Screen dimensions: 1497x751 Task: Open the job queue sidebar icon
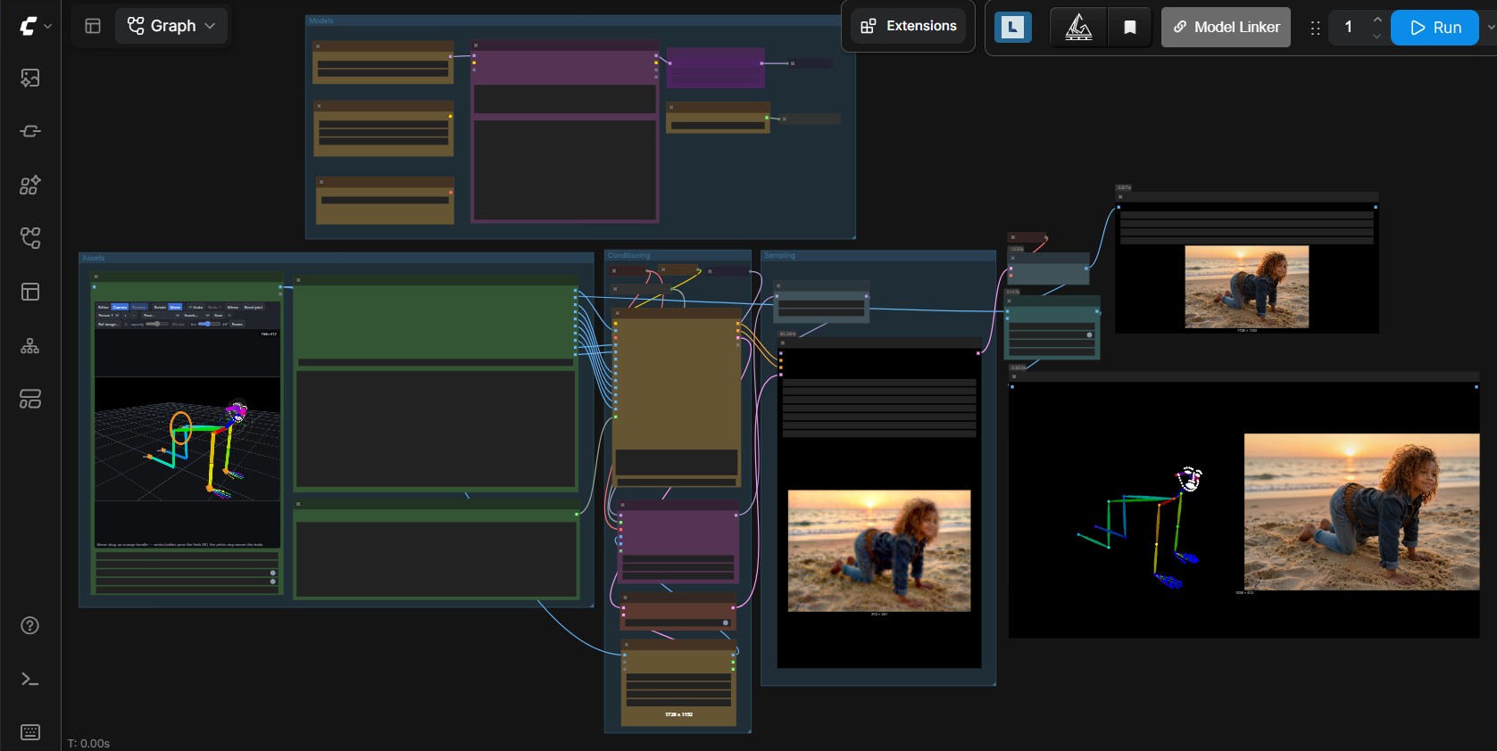pyautogui.click(x=29, y=131)
